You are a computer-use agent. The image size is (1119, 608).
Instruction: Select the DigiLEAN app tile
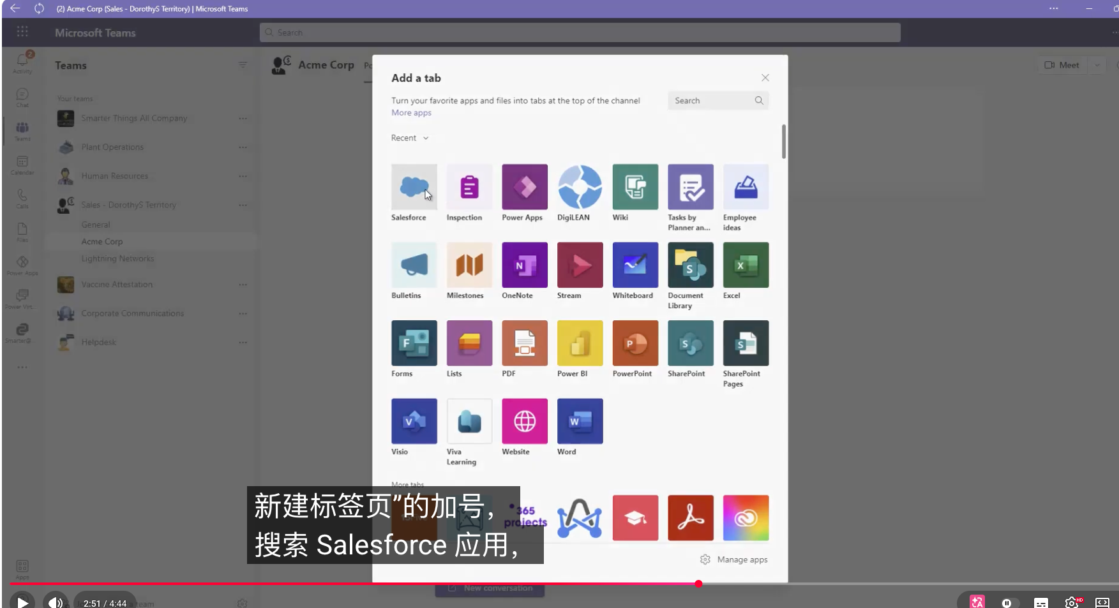click(x=580, y=187)
